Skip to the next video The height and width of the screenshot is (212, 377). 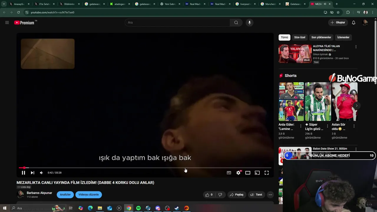pos(32,173)
